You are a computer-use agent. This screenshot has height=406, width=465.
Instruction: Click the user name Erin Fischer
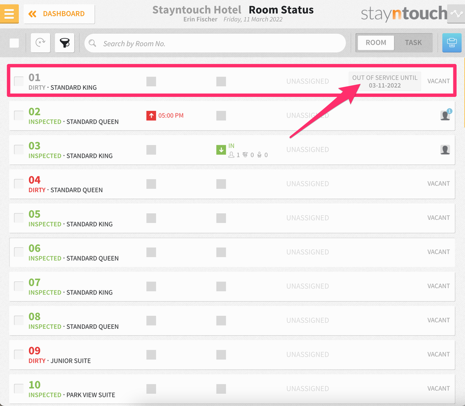pyautogui.click(x=200, y=19)
